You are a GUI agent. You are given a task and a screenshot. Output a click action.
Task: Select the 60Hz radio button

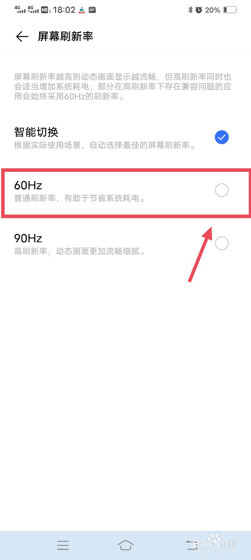pos(222,190)
